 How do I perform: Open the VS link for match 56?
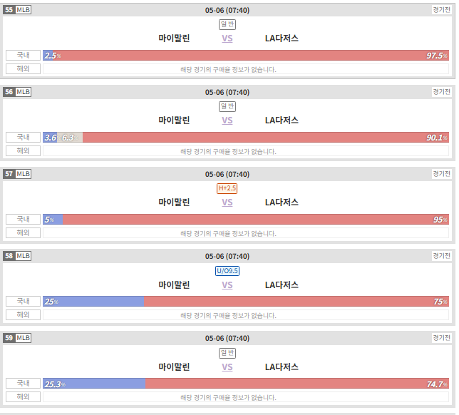tap(227, 121)
